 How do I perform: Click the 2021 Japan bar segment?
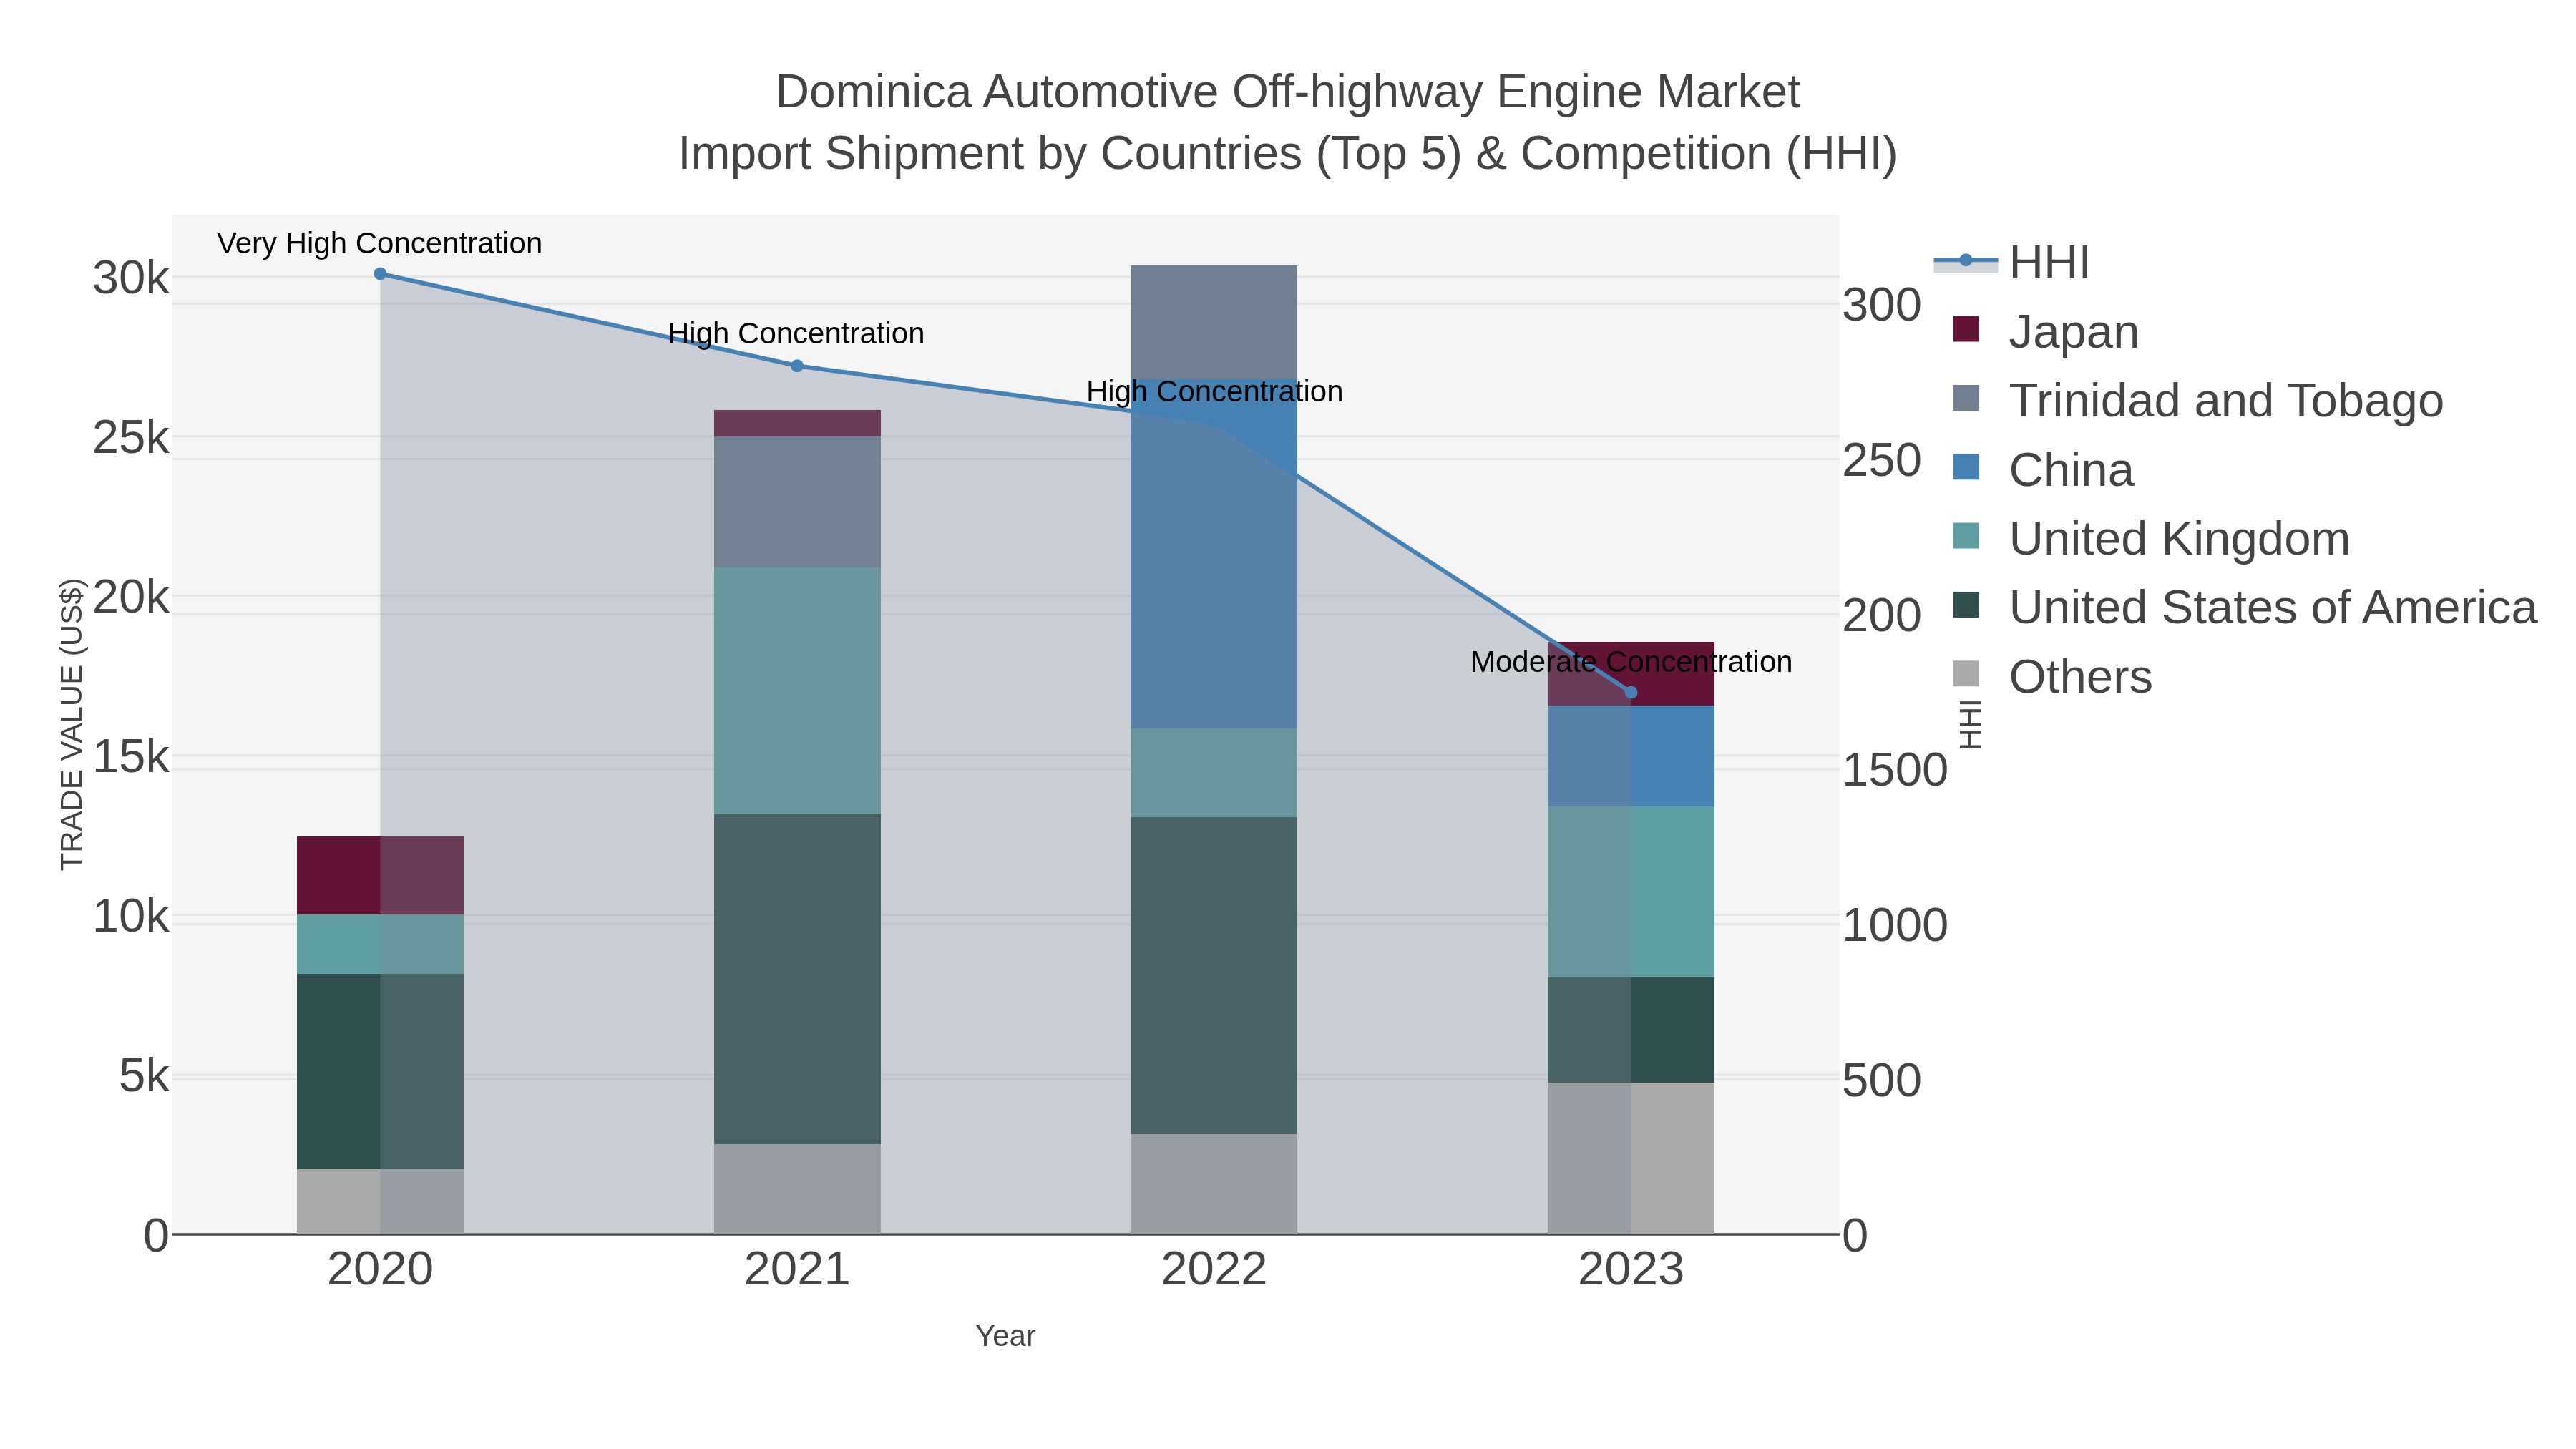pyautogui.click(x=797, y=423)
